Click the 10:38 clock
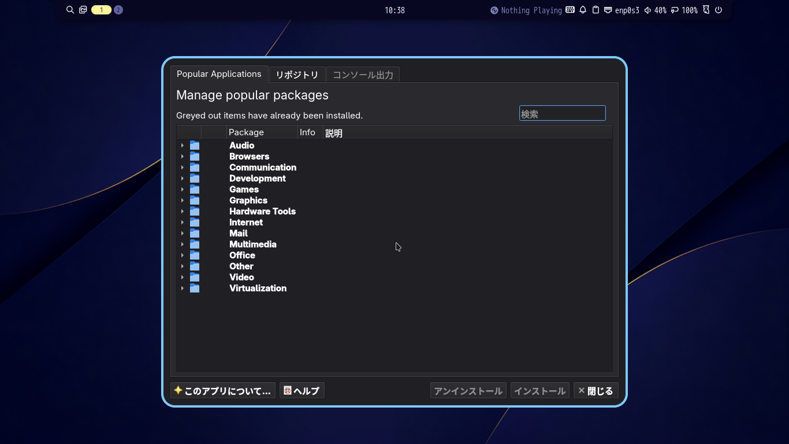Screen dimensions: 789x444 point(394,10)
